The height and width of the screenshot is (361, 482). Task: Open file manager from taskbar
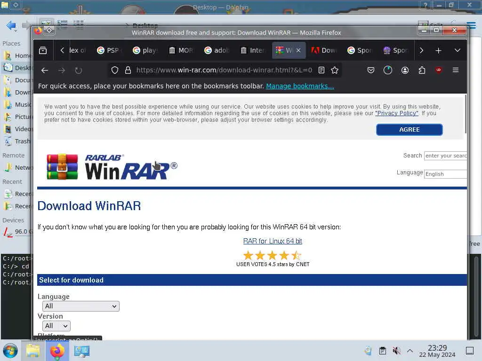click(33, 351)
